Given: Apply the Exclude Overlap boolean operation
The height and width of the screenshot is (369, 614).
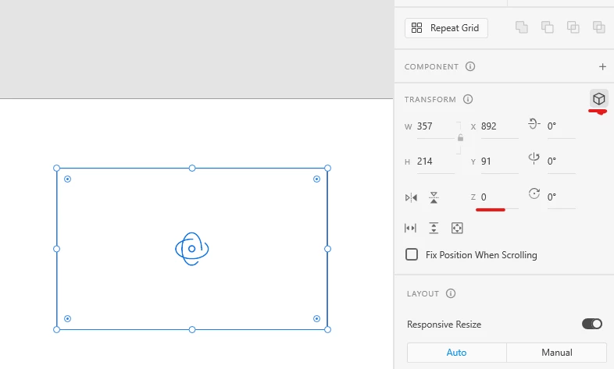Looking at the screenshot, I should (x=598, y=27).
